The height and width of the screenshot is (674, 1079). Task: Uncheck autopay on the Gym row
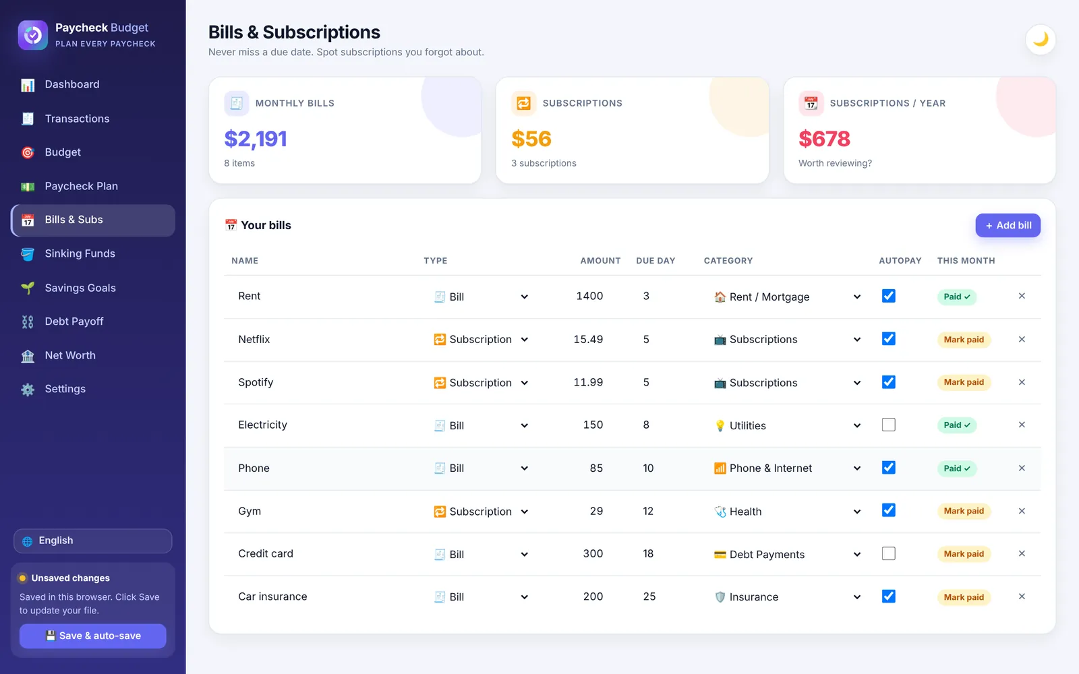pos(889,510)
